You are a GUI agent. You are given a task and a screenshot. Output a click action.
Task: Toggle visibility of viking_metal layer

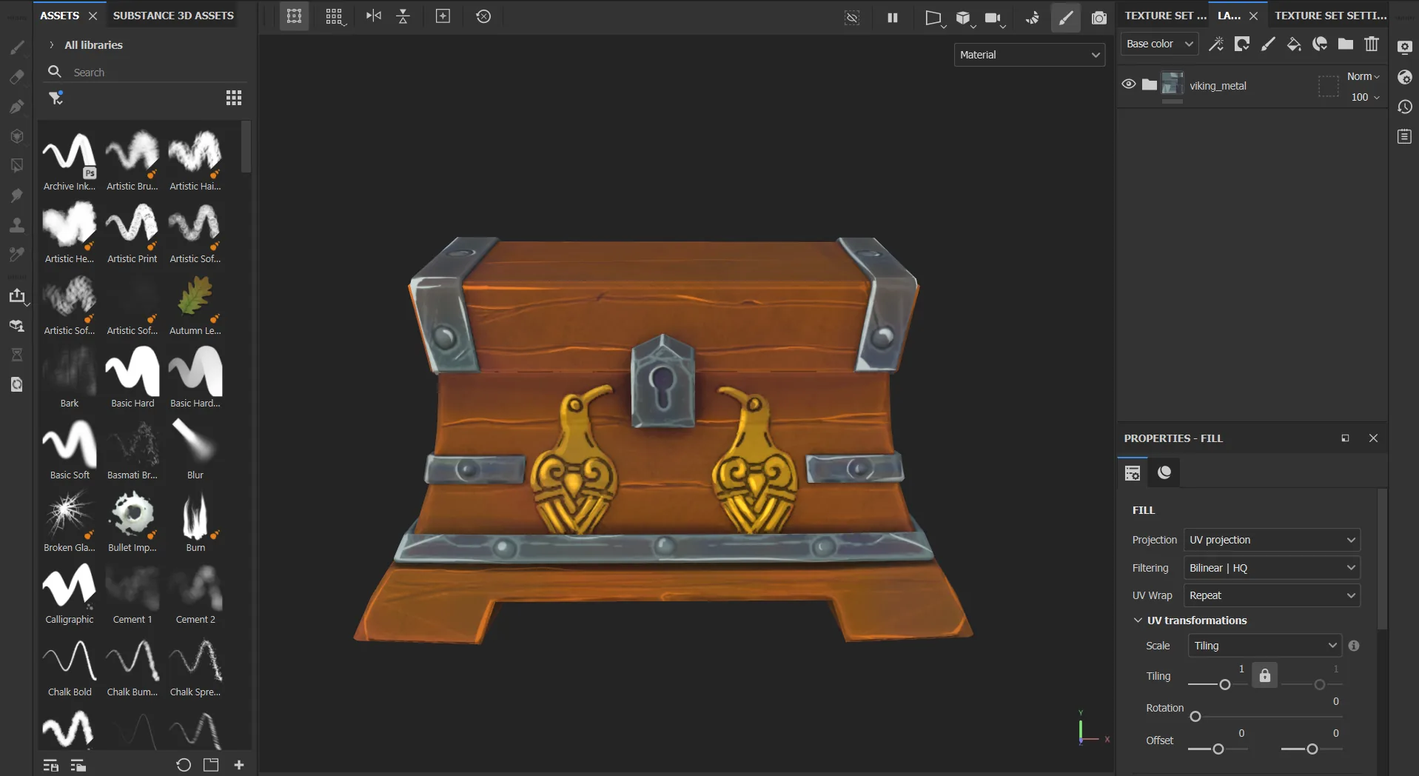pyautogui.click(x=1128, y=84)
